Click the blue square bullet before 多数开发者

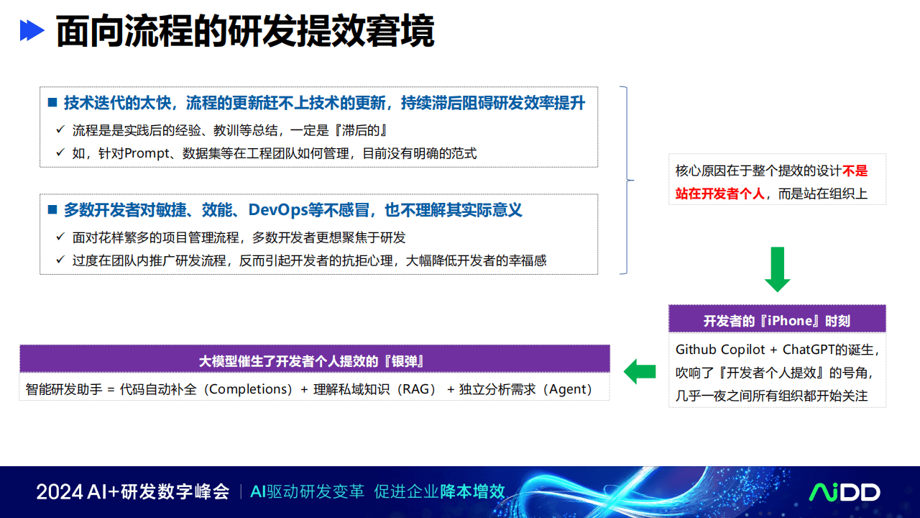(52, 209)
